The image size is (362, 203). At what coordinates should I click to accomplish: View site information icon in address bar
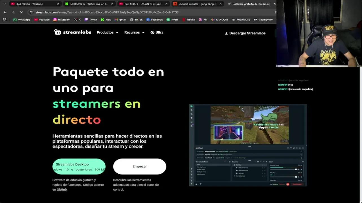[31, 12]
